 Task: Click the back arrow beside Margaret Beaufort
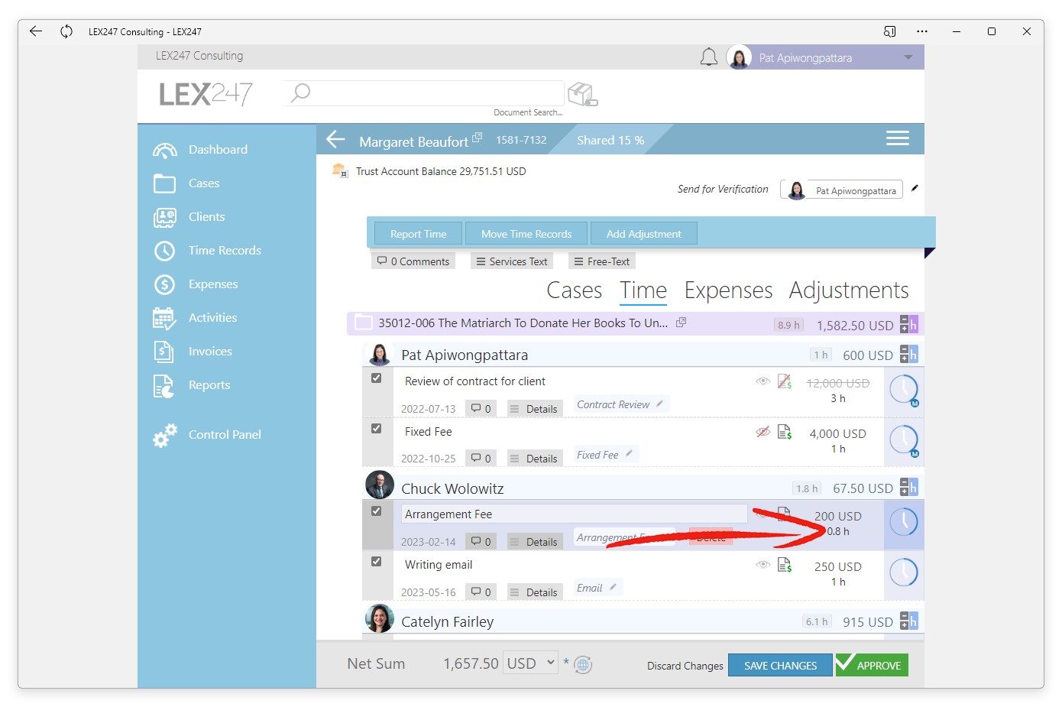pos(336,140)
